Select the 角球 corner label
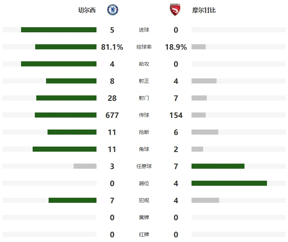288x242 pixels. (144, 149)
